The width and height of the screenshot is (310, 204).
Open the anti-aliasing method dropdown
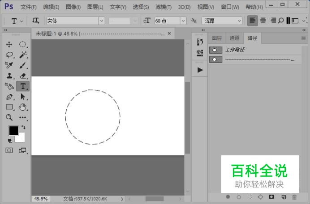[238, 21]
